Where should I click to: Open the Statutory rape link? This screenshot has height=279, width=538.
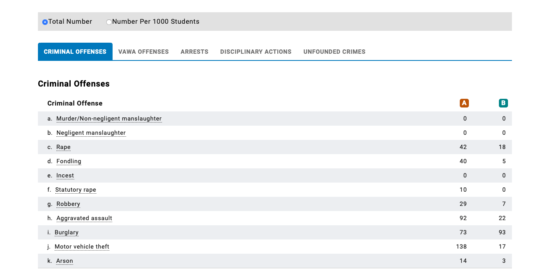coord(75,190)
